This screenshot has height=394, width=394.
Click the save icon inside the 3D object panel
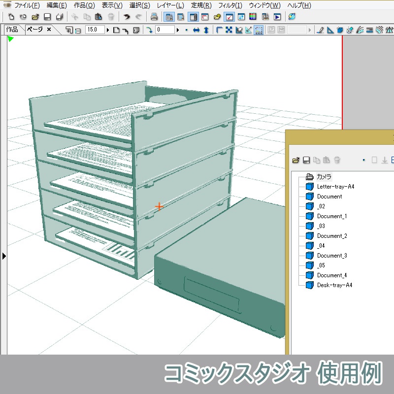click(x=305, y=160)
